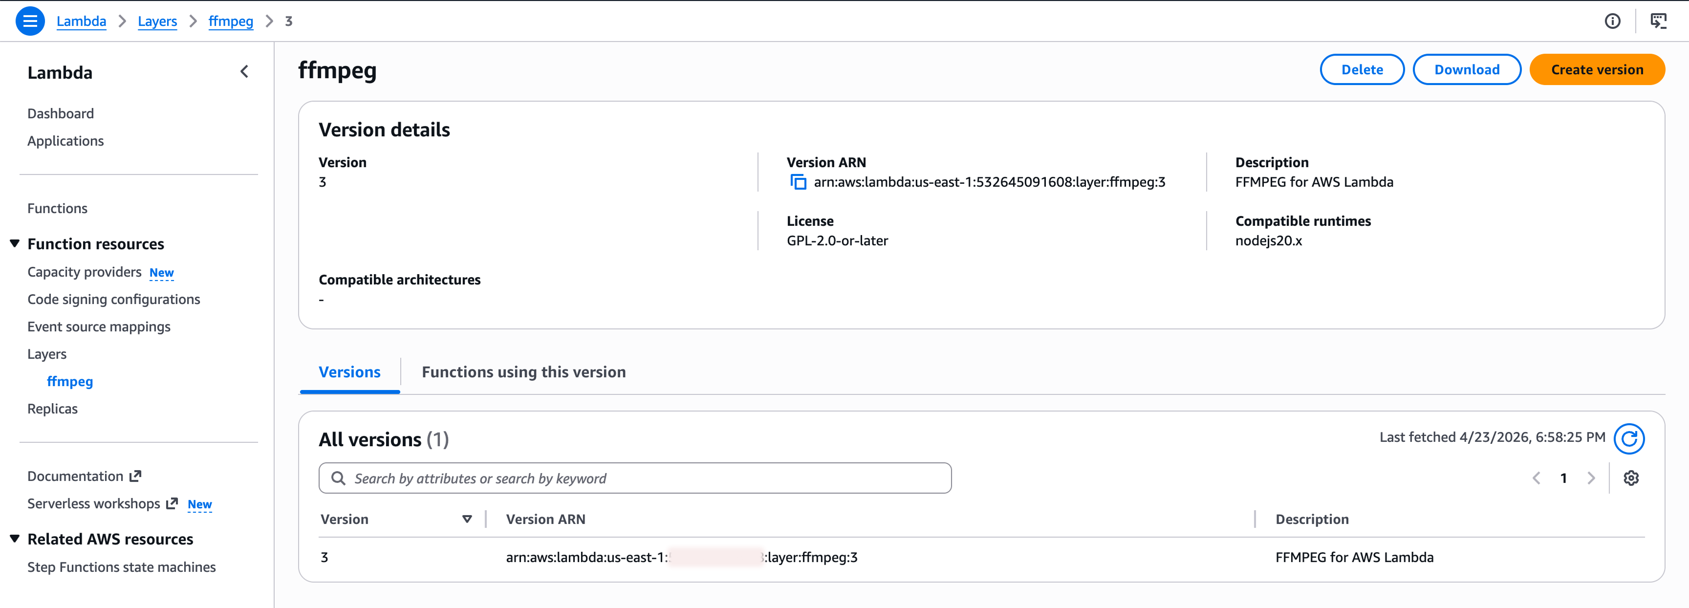1689x608 pixels.
Task: Open the hamburger navigation menu icon
Action: [29, 21]
